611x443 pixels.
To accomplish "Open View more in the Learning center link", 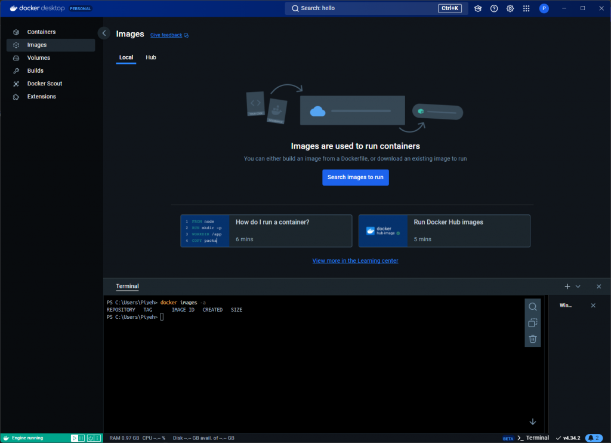I will [355, 260].
